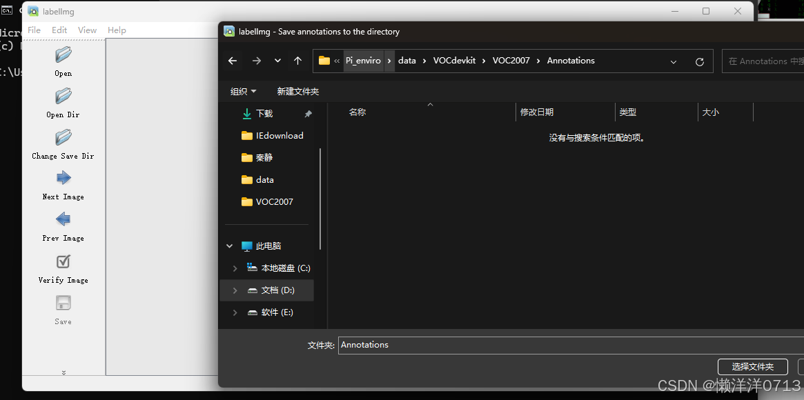Open the File menu in labelImg
Image resolution: width=804 pixels, height=400 pixels.
pos(34,30)
